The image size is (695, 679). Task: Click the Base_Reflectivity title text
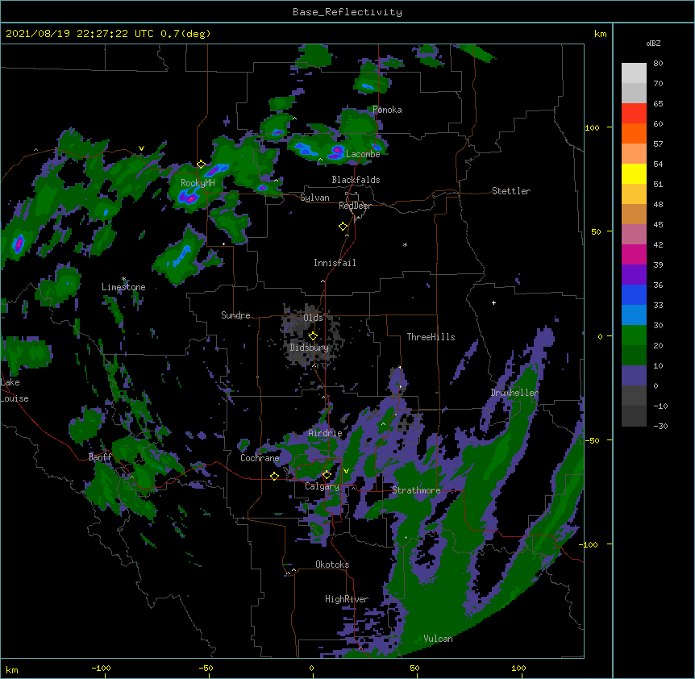[x=347, y=12]
